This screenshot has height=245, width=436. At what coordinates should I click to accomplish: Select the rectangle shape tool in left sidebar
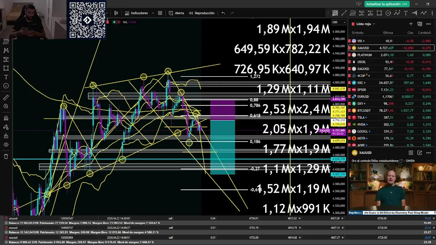point(6,68)
